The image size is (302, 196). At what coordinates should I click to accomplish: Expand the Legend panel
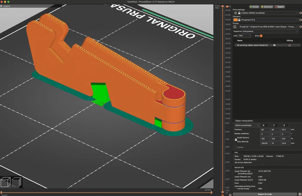point(5,6)
